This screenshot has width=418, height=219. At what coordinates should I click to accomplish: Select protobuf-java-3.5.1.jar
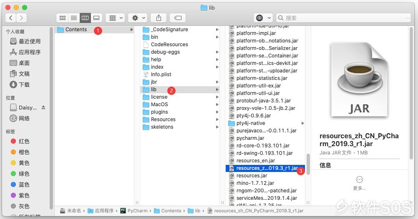(x=265, y=101)
